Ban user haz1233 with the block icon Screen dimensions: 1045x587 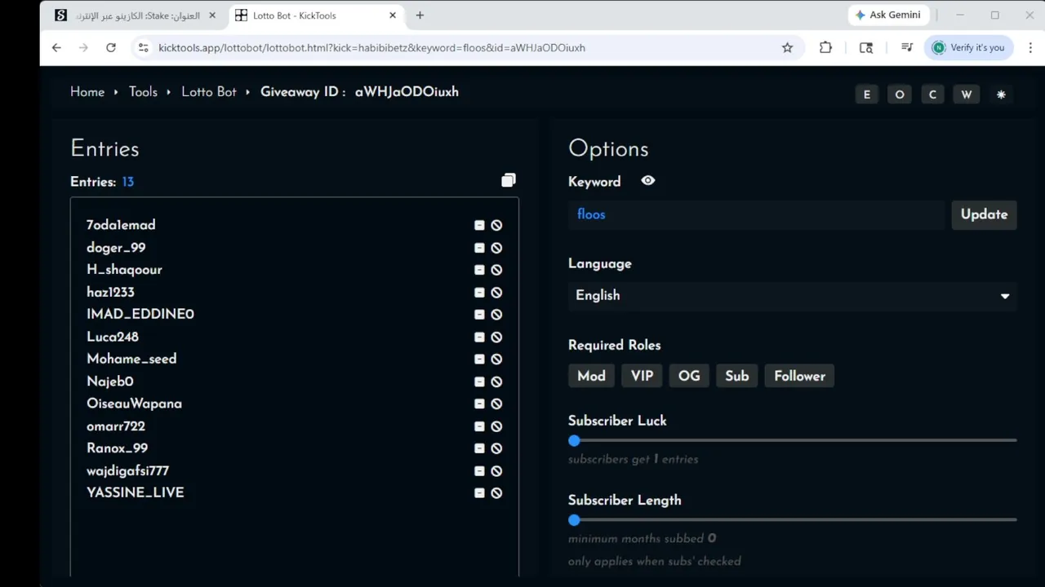tap(496, 292)
